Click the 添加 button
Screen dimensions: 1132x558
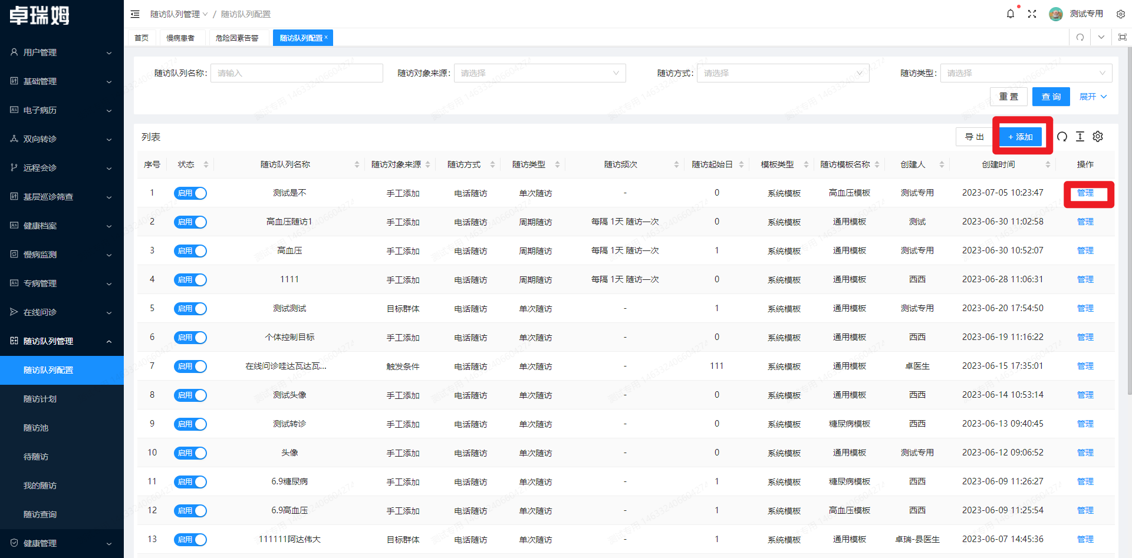coord(1021,137)
